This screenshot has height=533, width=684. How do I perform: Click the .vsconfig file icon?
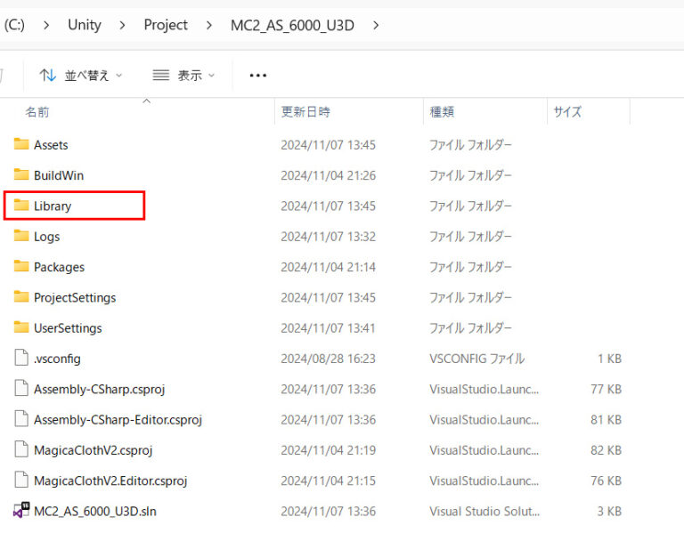(x=21, y=358)
